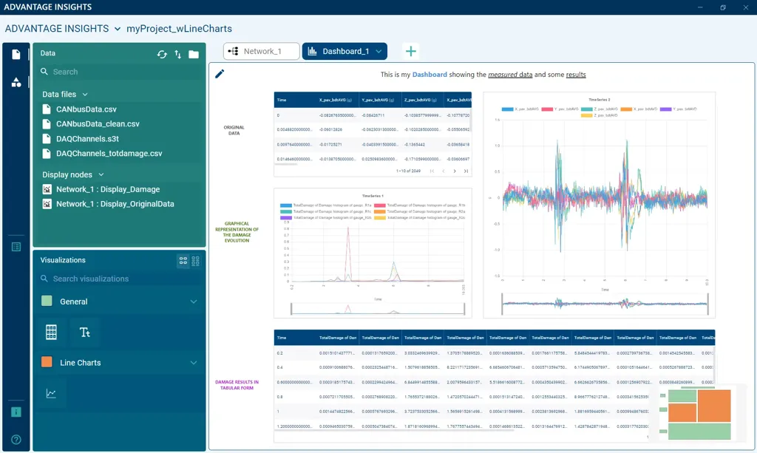Select the Dashboard_1 tab
The image size is (757, 453).
[x=344, y=51]
